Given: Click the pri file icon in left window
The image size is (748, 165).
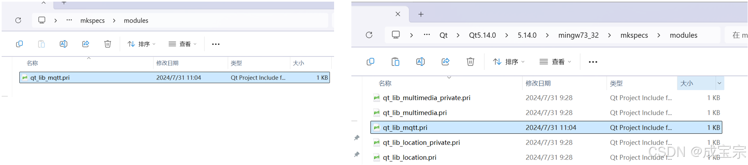Looking at the screenshot, I should pyautogui.click(x=25, y=78).
